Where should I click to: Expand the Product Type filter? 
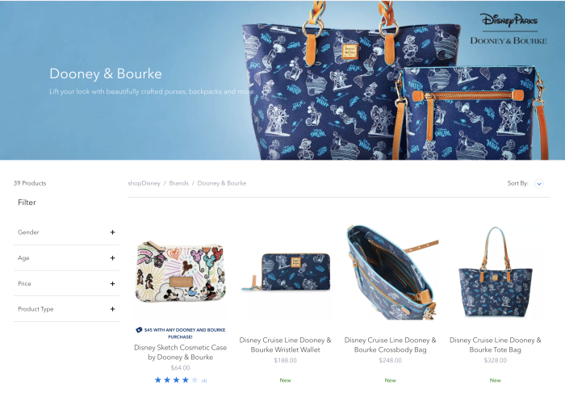66,309
